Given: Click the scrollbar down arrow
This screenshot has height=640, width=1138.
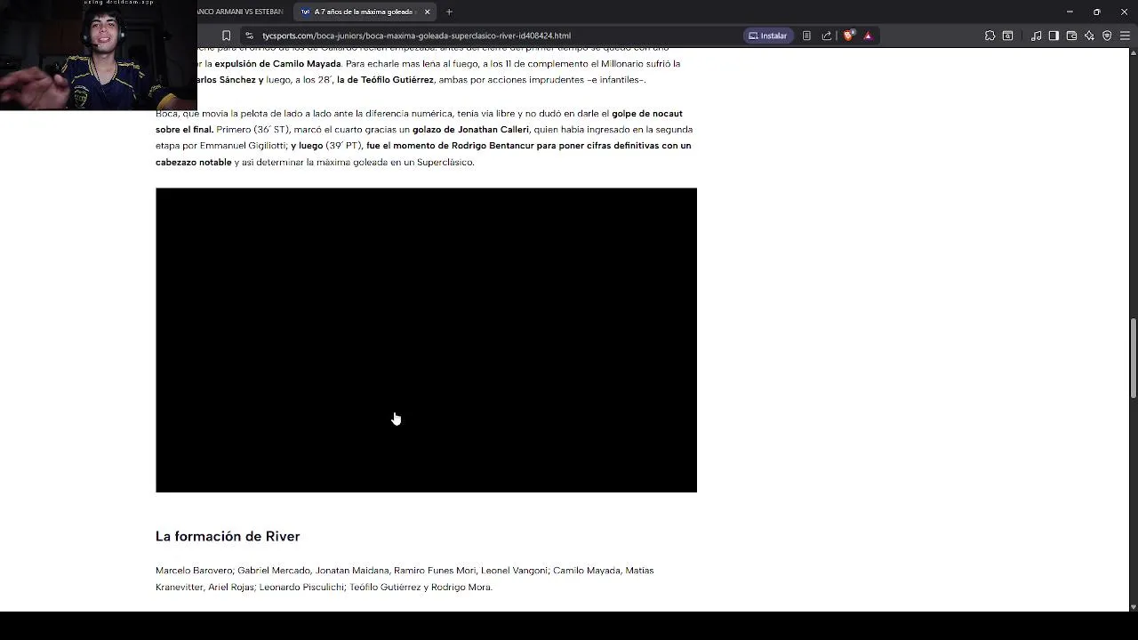Looking at the screenshot, I should pos(1134,606).
